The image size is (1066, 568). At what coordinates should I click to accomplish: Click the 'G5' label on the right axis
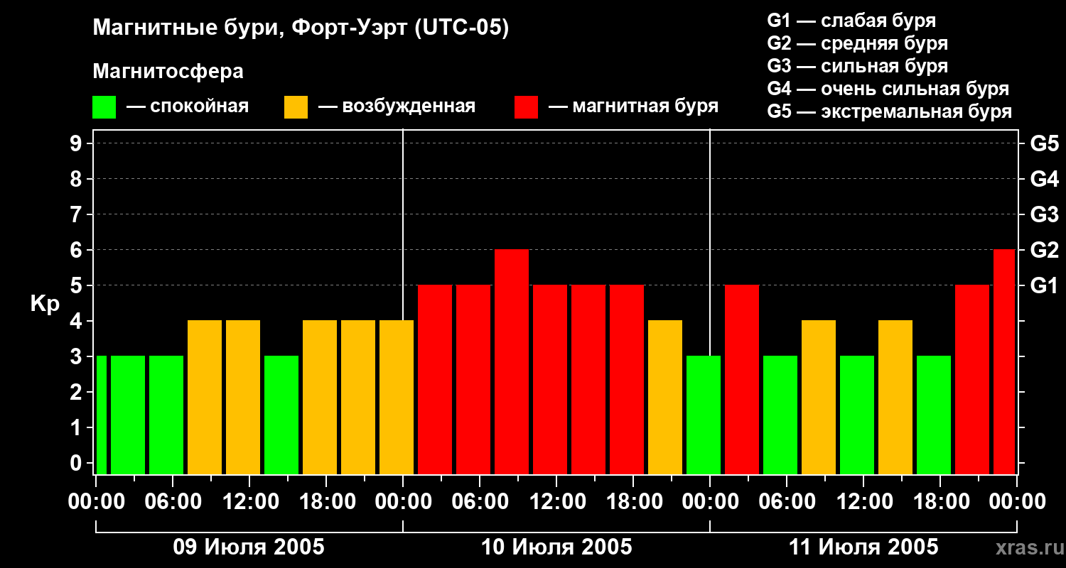point(1045,143)
